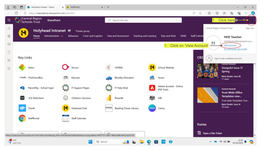Refresh the browser page

click(16, 13)
